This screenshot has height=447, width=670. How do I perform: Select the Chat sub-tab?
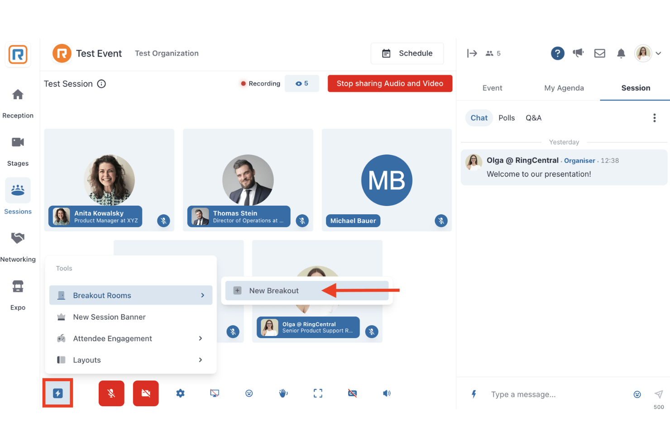479,118
